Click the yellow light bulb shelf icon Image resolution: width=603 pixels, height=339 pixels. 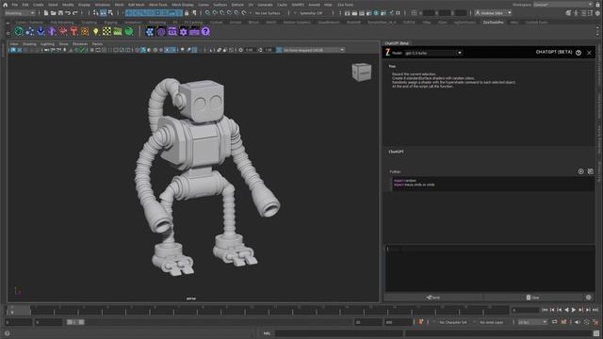point(96,31)
